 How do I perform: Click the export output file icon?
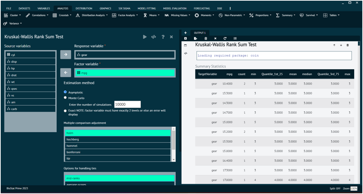click(x=195, y=39)
